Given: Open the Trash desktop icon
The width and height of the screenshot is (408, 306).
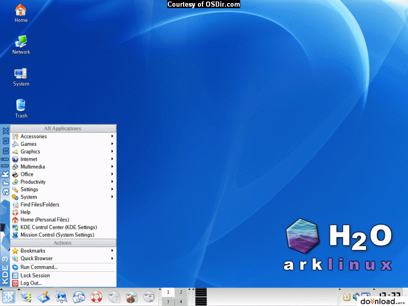Looking at the screenshot, I should pos(21,109).
